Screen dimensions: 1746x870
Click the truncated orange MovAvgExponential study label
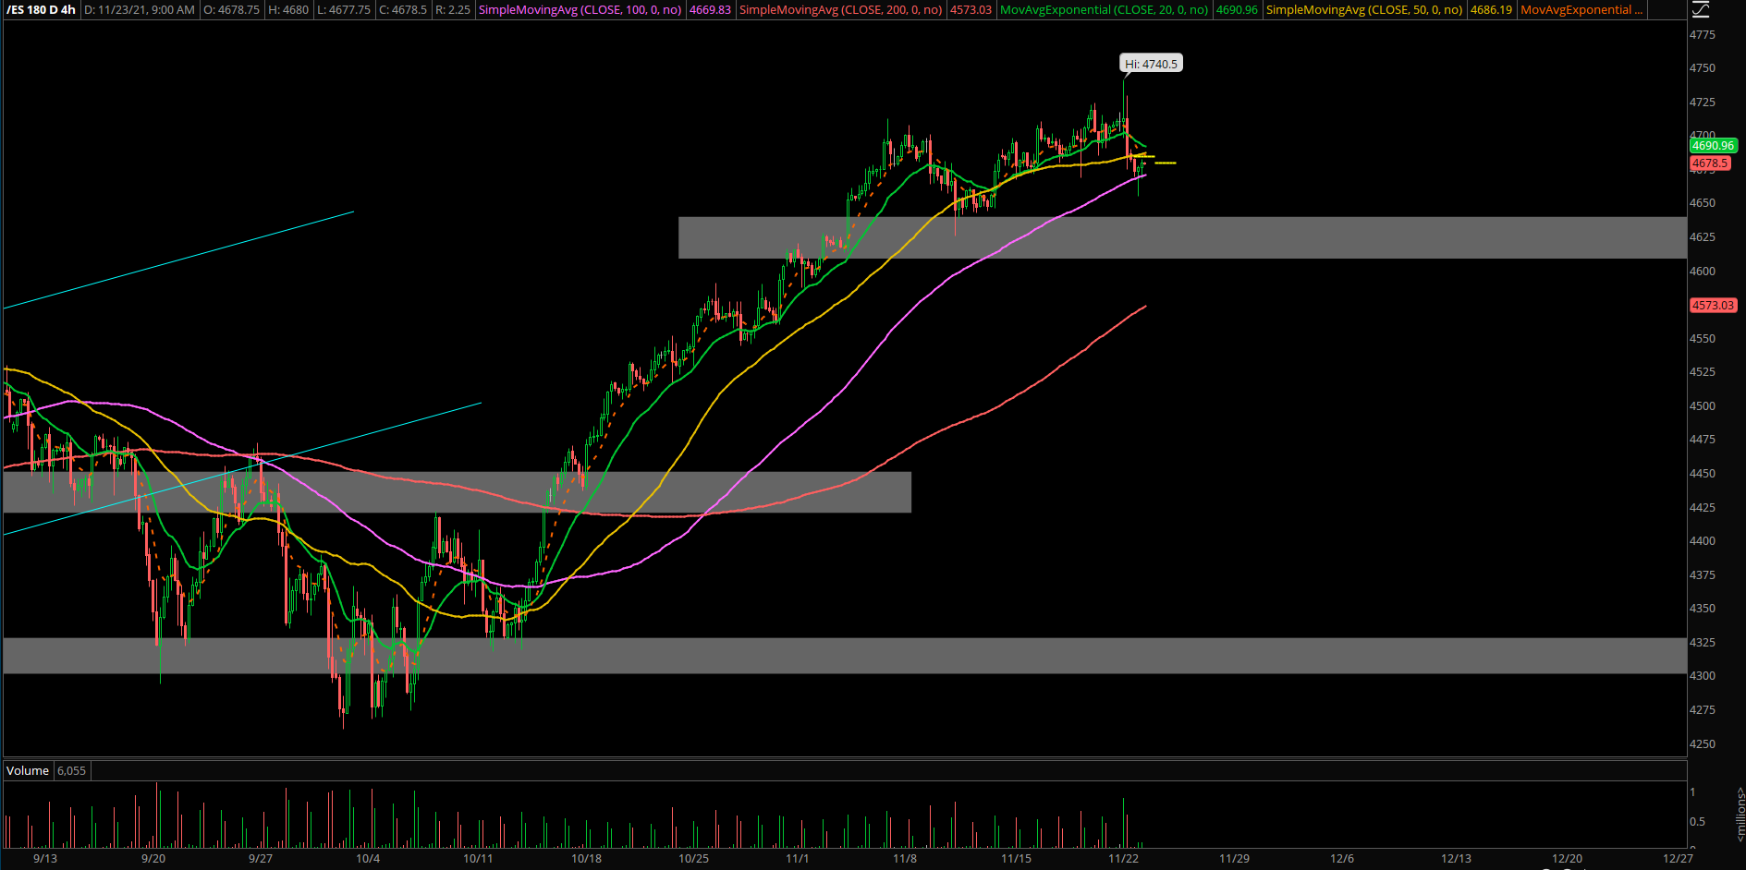coord(1581,9)
